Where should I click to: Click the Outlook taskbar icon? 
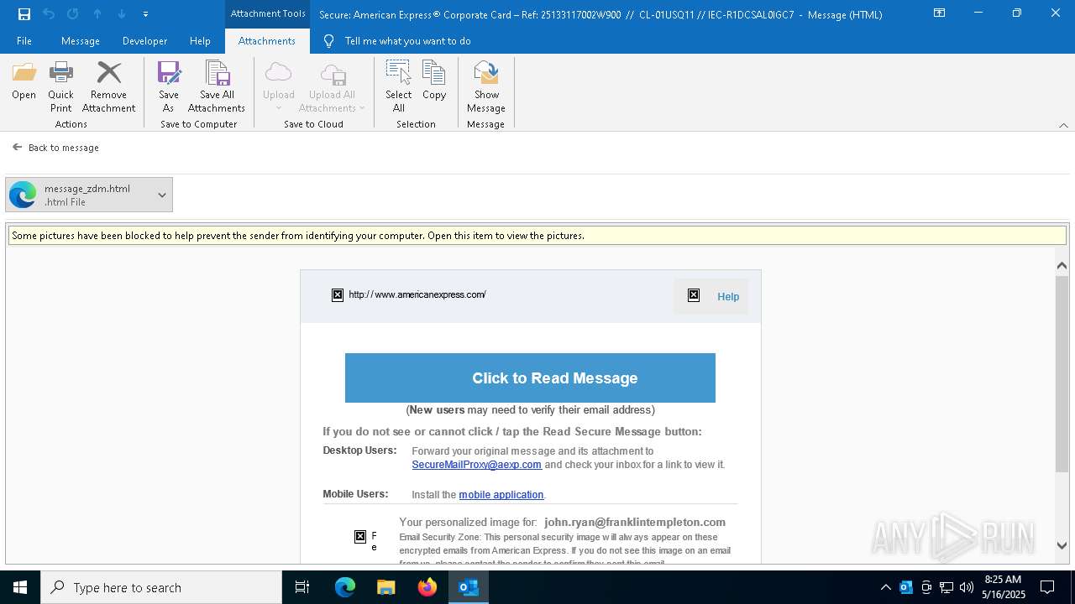469,587
